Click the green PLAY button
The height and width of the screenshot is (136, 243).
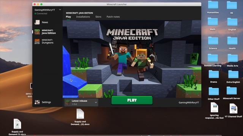pyautogui.click(x=132, y=100)
